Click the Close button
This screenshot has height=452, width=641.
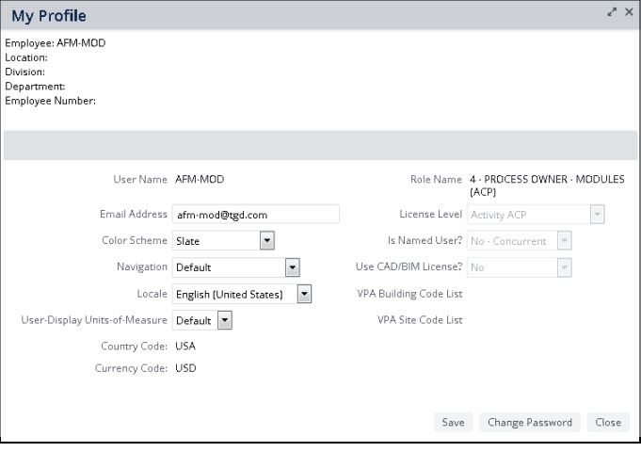click(608, 422)
